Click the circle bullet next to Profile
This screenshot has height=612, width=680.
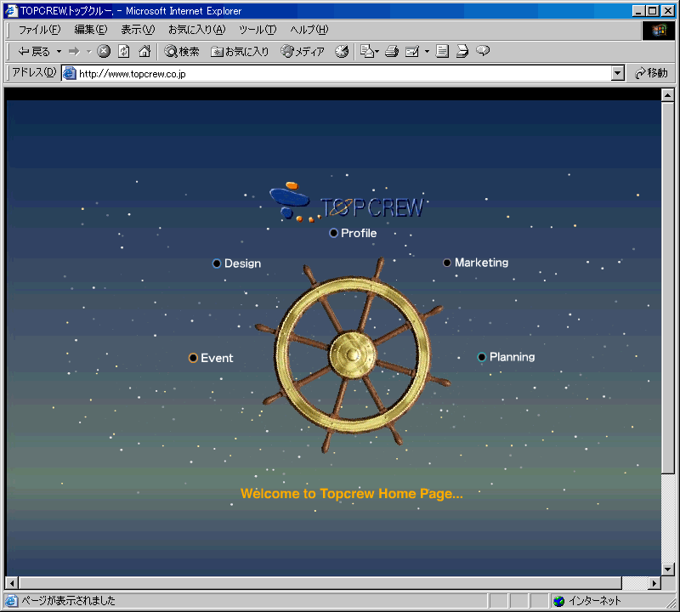(x=333, y=233)
